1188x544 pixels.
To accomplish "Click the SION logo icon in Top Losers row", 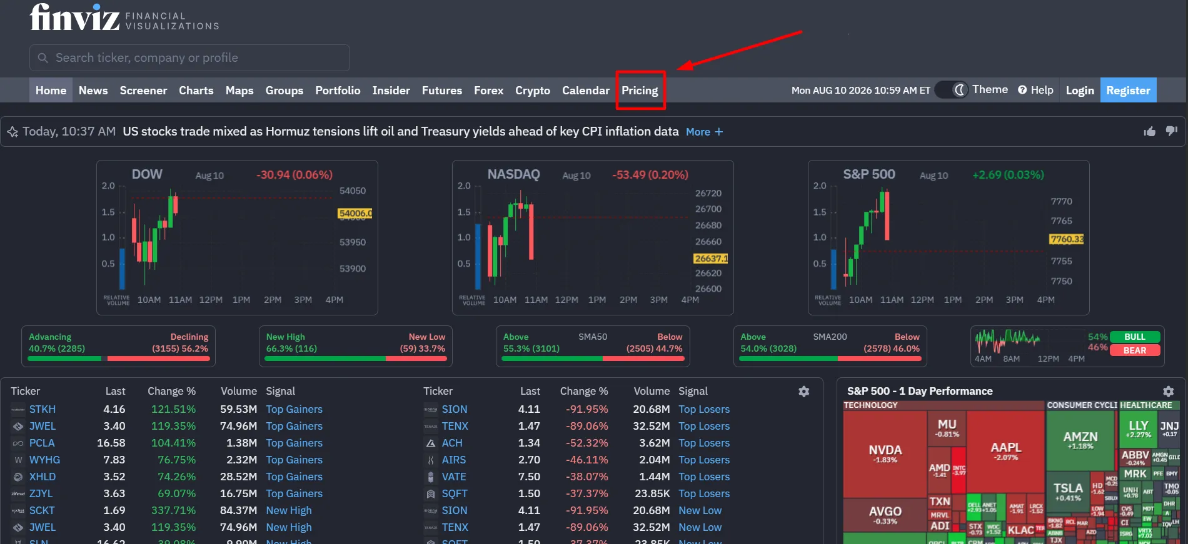I will click(x=431, y=410).
